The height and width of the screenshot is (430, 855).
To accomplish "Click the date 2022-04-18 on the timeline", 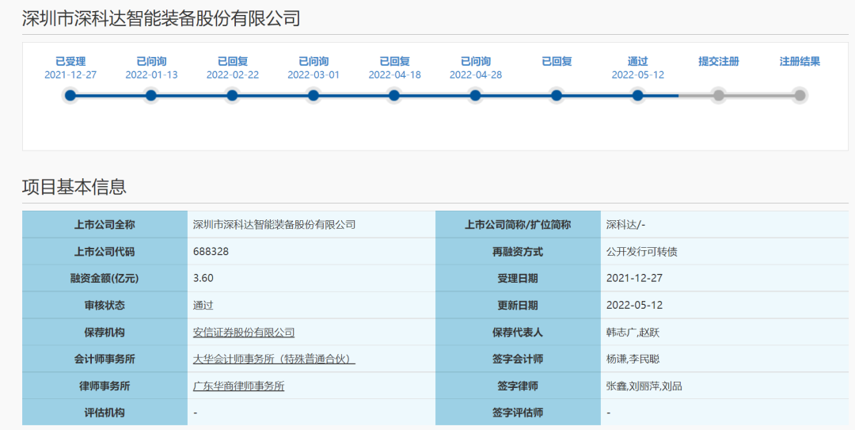I will pos(394,74).
